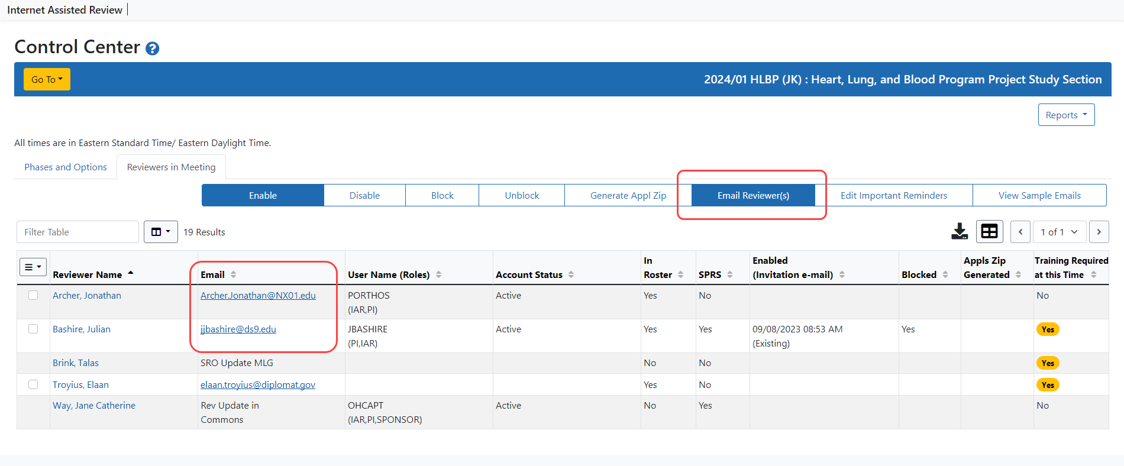Click the Unblock button
Screen dimensions: 1124x466
[x=522, y=195]
